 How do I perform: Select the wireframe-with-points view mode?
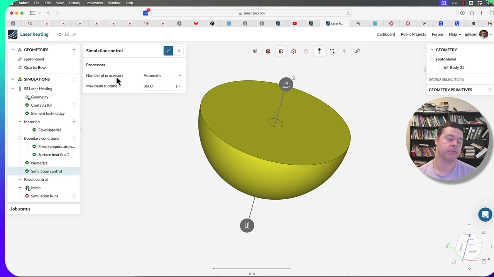coord(294,51)
